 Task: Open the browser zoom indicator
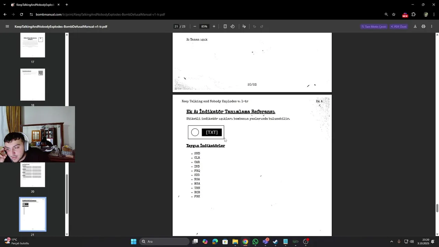click(x=386, y=14)
